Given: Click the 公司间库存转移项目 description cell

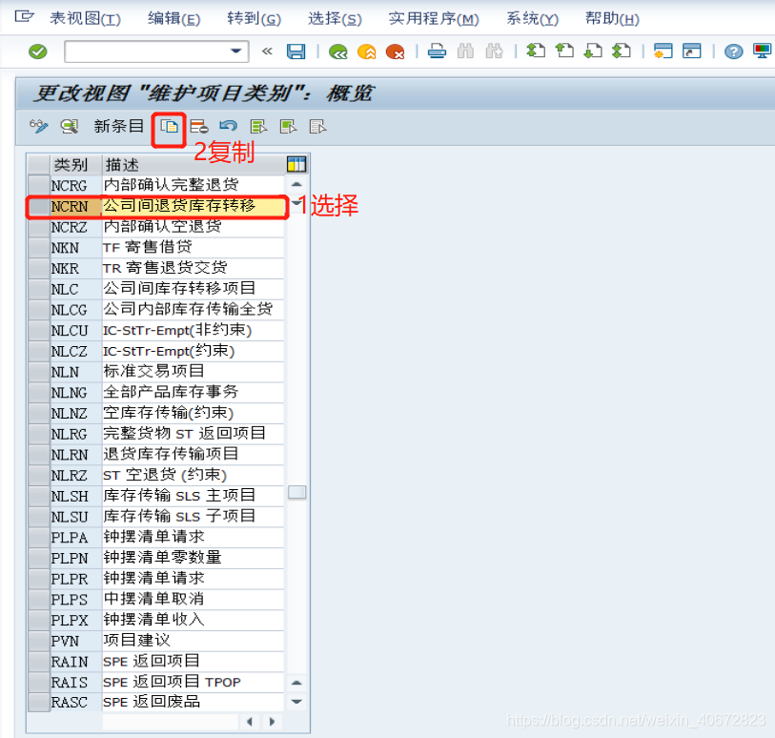Looking at the screenshot, I should [194, 289].
